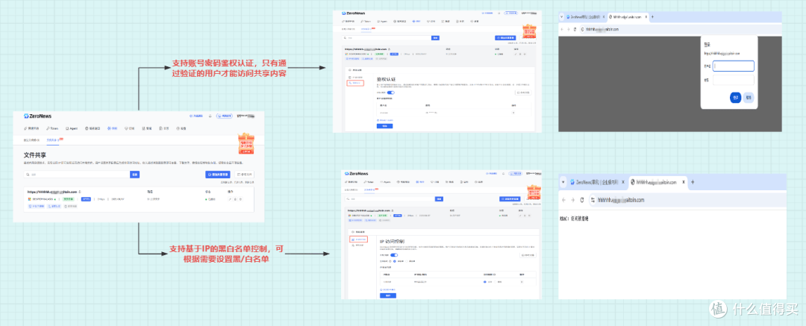Open a new tab in the top-right browser

tap(653, 16)
